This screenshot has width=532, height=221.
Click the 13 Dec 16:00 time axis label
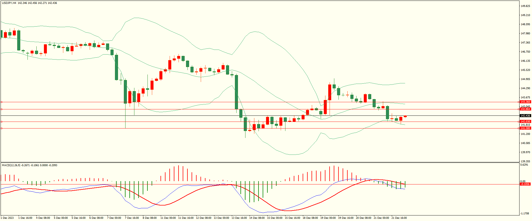click(239, 218)
